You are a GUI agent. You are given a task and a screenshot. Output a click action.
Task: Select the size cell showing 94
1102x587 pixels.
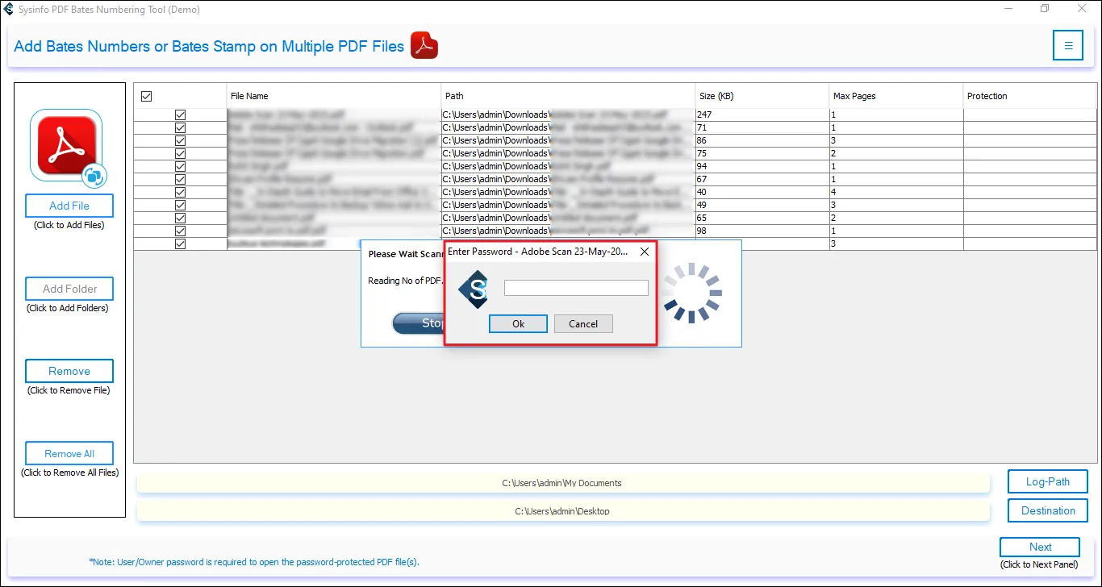tap(762, 166)
